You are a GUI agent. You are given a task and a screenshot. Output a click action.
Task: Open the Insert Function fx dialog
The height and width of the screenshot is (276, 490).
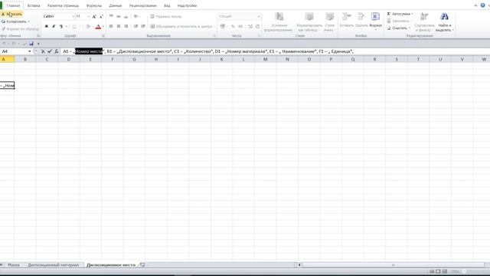(x=56, y=51)
